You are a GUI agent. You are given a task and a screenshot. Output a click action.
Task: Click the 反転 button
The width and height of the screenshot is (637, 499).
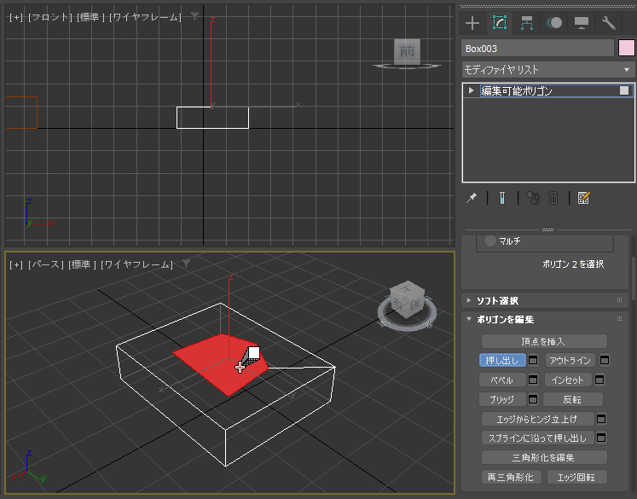point(573,399)
